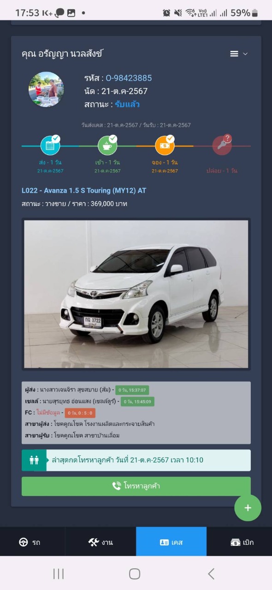Open vehicle link L022 Avanza 1.5 S Touring

click(x=84, y=190)
